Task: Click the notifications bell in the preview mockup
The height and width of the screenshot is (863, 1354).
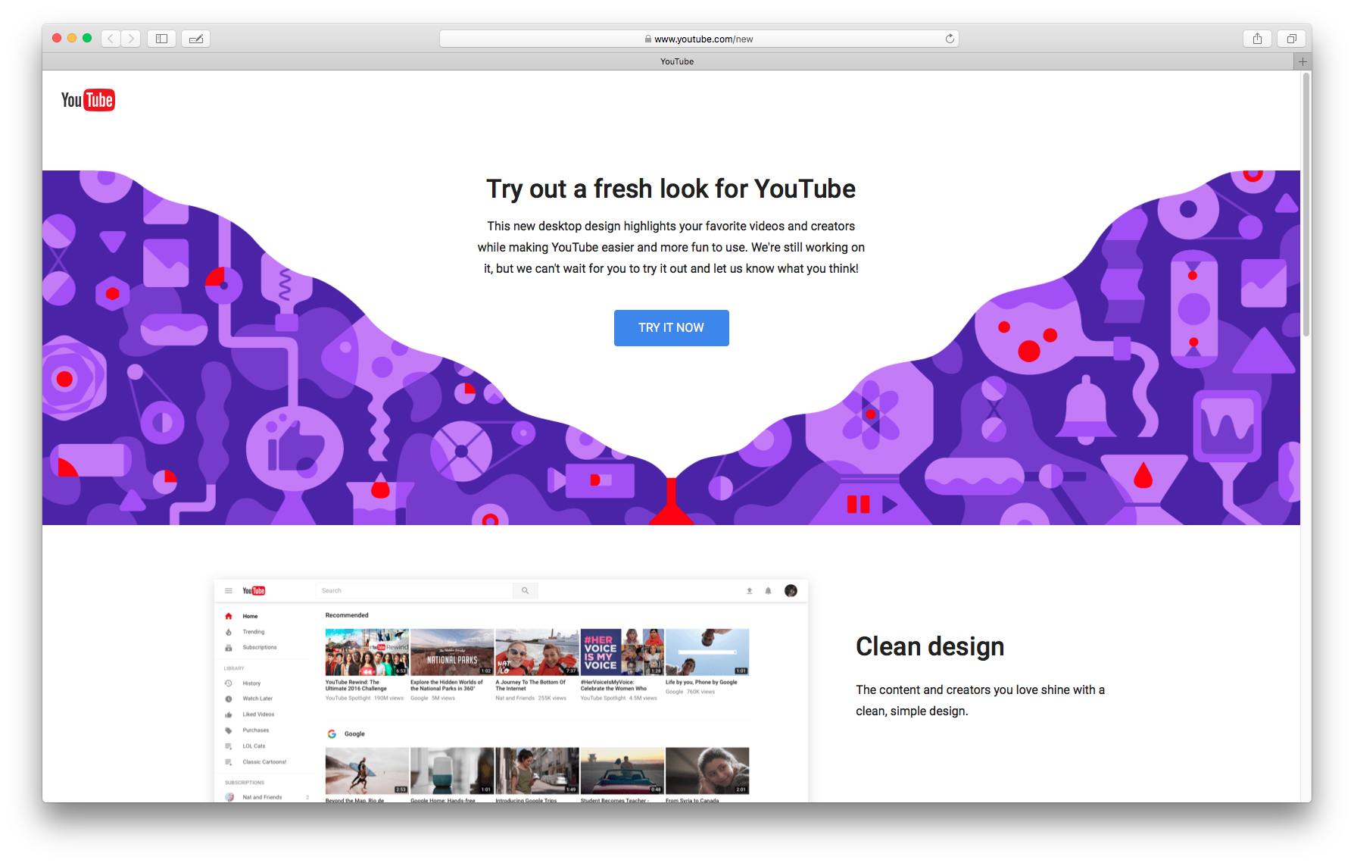Action: coord(768,591)
